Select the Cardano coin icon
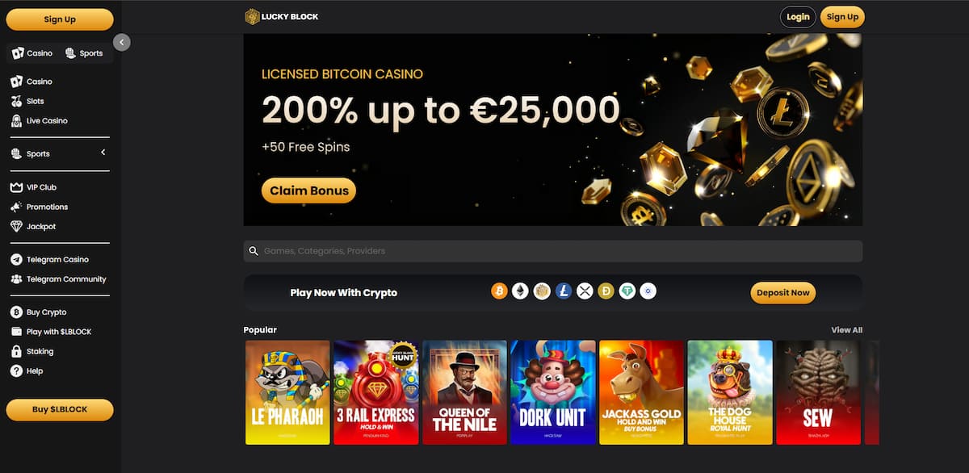The height and width of the screenshot is (473, 969). 649,291
